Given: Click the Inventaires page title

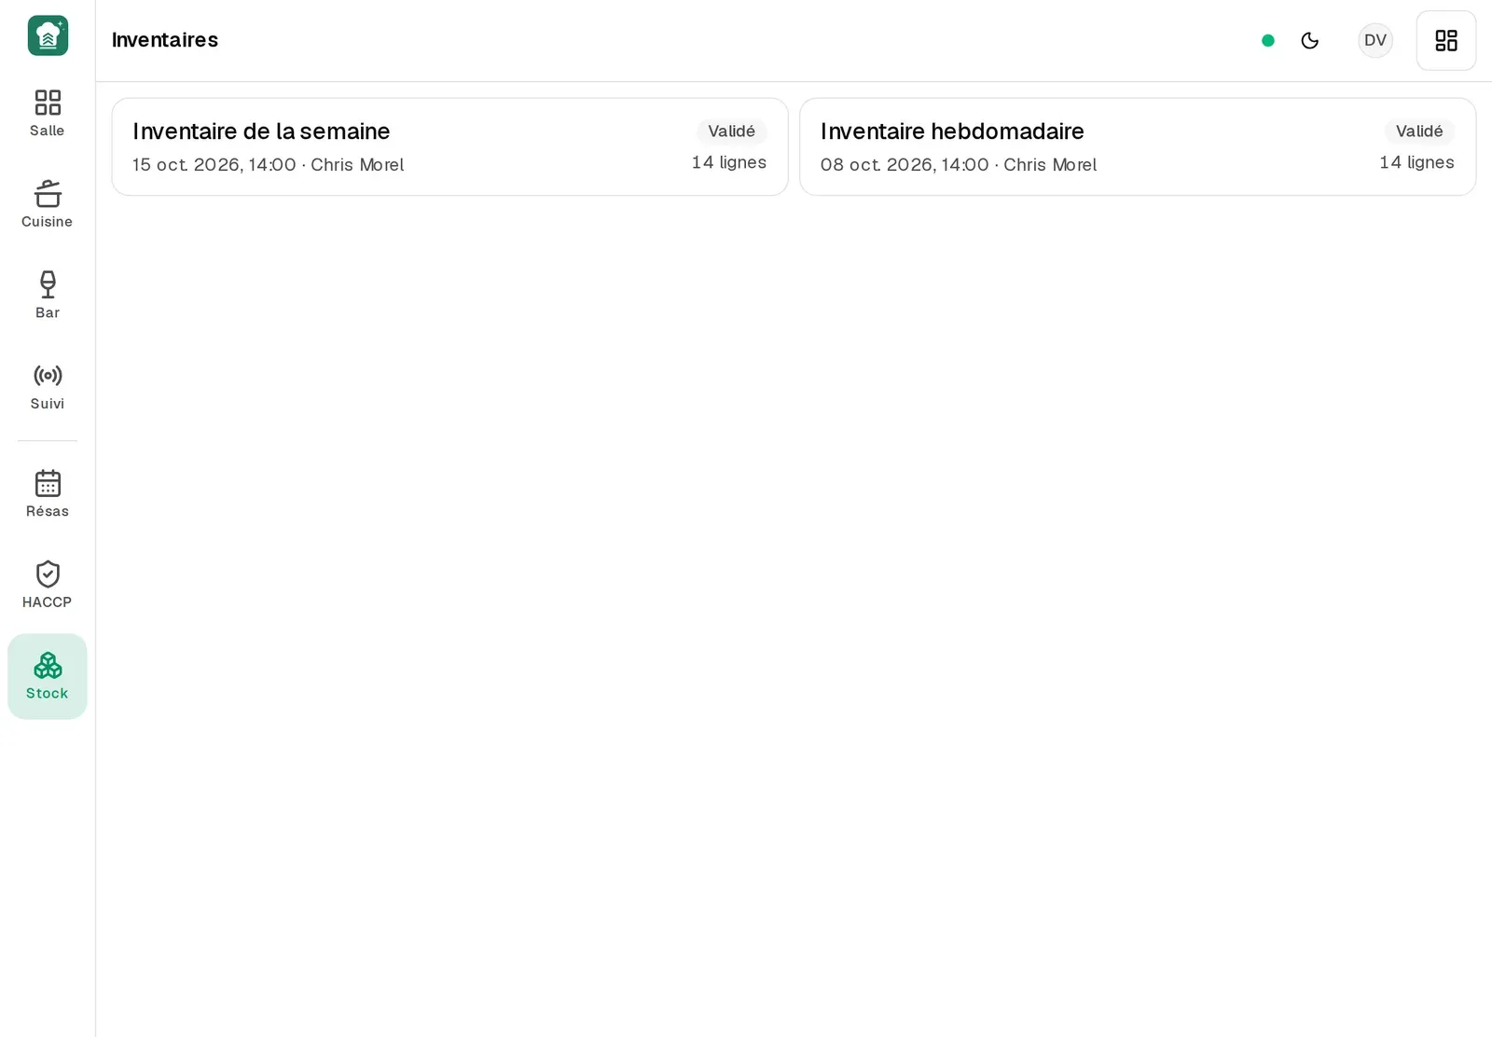Looking at the screenshot, I should pyautogui.click(x=165, y=40).
